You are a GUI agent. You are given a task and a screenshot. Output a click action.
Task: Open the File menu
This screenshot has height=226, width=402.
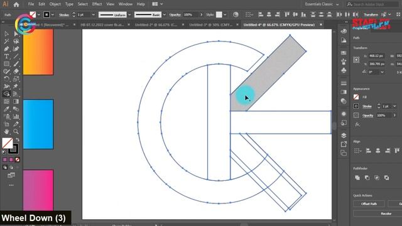pyautogui.click(x=31, y=4)
